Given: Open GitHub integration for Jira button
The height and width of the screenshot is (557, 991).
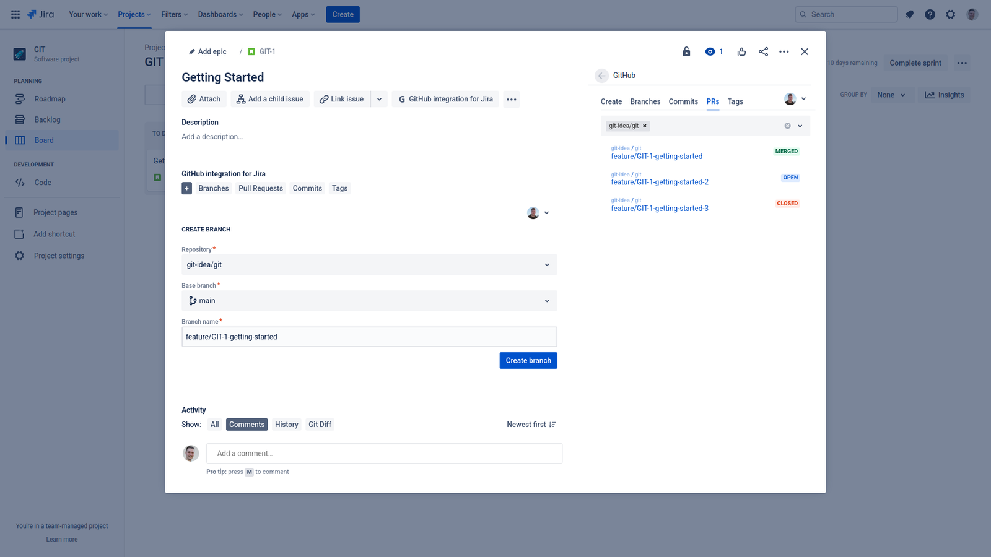Looking at the screenshot, I should click(446, 99).
